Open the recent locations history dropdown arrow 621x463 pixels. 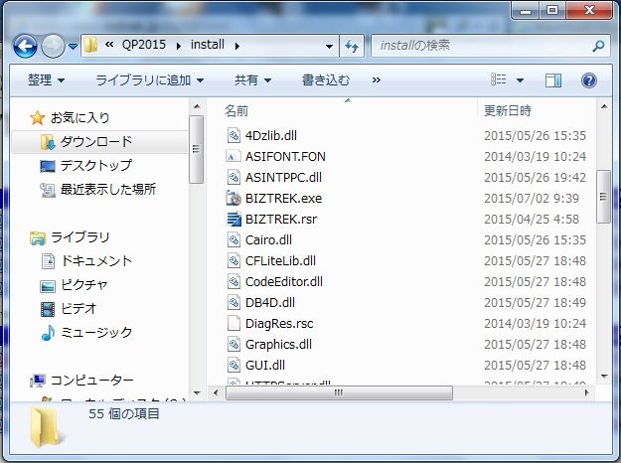(x=73, y=47)
